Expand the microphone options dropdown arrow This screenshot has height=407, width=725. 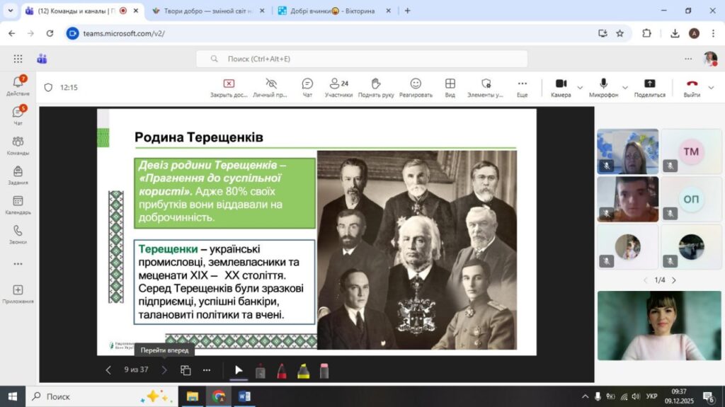(623, 88)
